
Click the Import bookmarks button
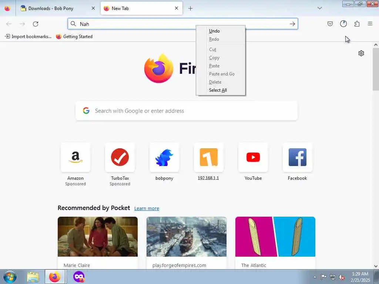pyautogui.click(x=28, y=37)
